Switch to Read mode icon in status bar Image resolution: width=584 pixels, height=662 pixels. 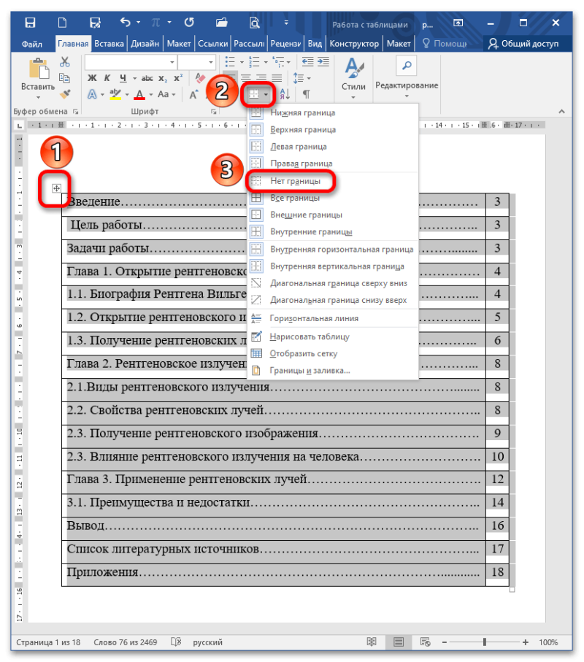372,642
